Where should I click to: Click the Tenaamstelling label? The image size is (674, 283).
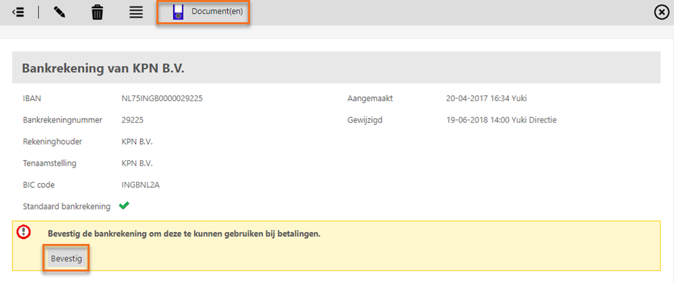[x=50, y=163]
